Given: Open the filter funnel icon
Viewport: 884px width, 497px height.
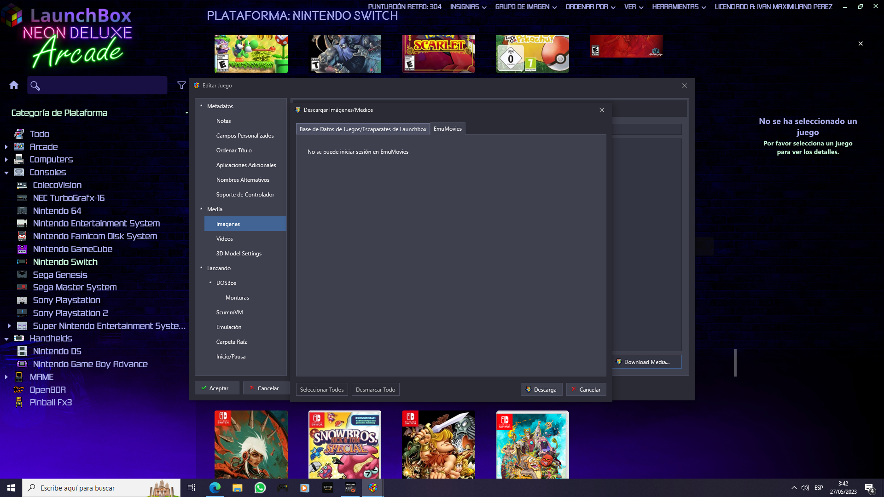Looking at the screenshot, I should 181,85.
